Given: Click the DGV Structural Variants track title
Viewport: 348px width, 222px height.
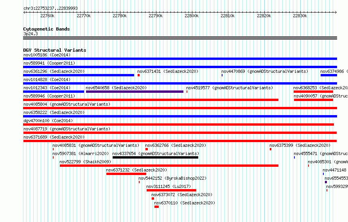Looking at the screenshot, I should (x=55, y=50).
